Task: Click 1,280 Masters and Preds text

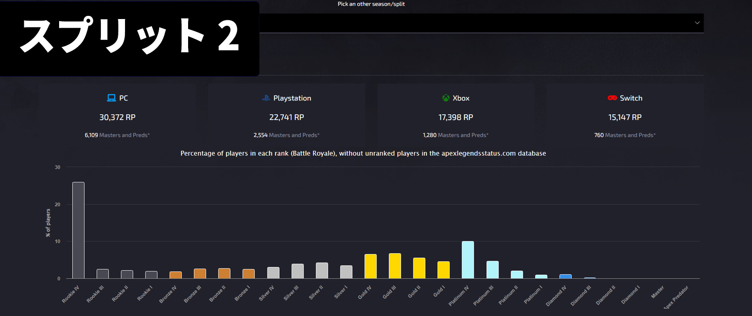Action: [456, 135]
